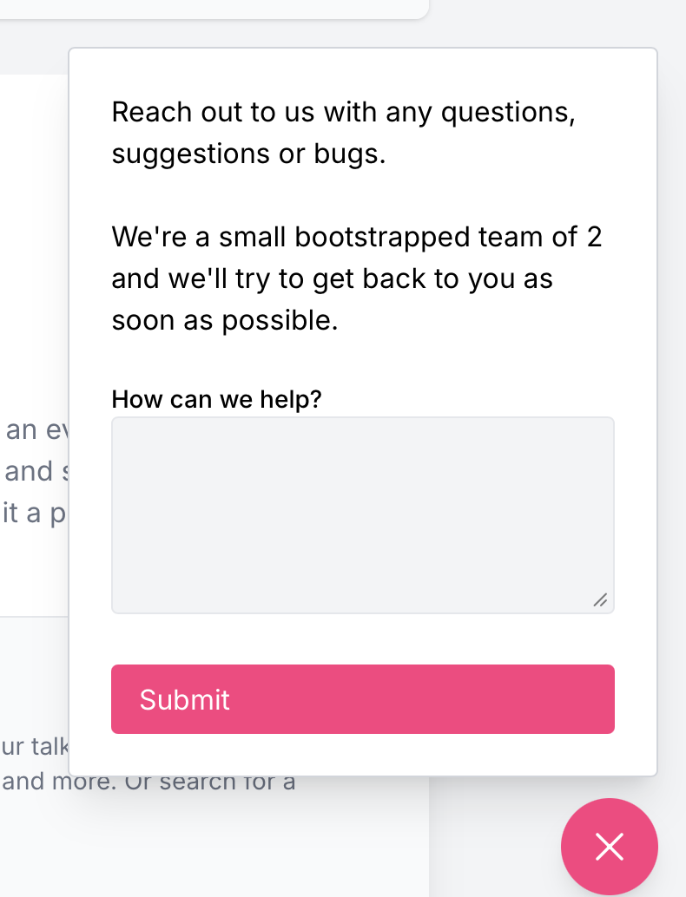
Task: Click the partially hidden "it a p" background text
Action: coord(35,513)
